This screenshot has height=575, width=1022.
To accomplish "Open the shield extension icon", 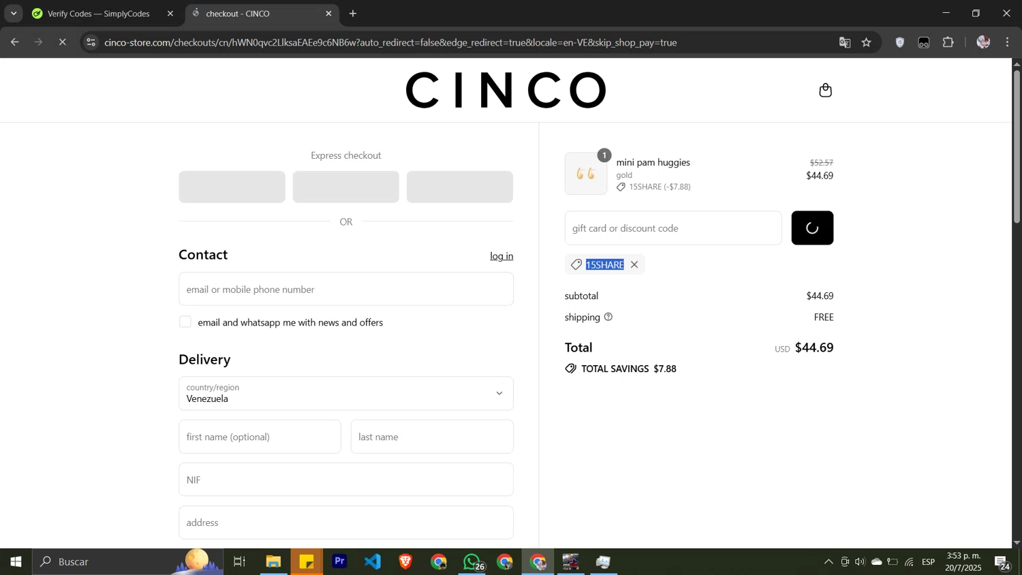I will 900,42.
